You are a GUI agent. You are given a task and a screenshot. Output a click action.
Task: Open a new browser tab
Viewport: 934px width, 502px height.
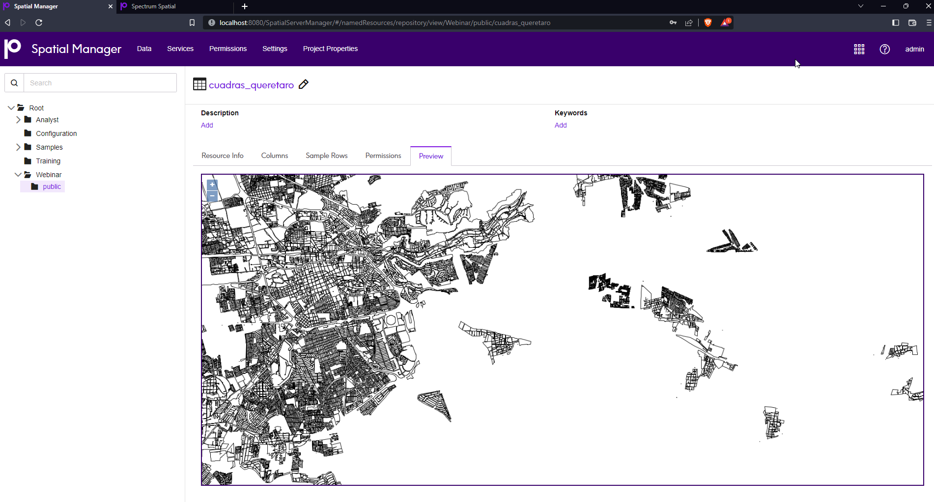point(245,6)
